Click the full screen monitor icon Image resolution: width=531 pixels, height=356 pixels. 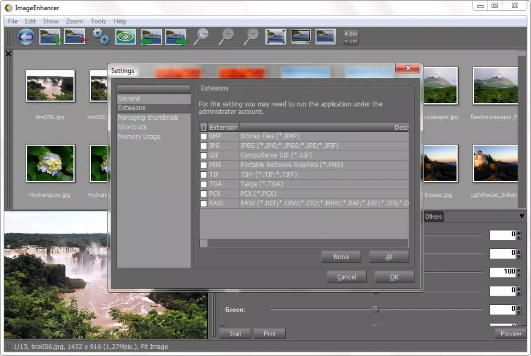pyautogui.click(x=300, y=36)
